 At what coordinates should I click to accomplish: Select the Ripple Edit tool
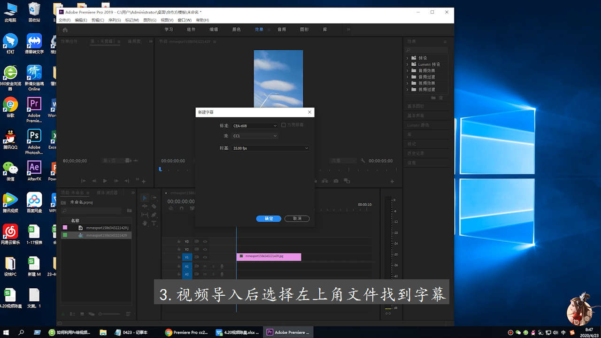pos(145,206)
